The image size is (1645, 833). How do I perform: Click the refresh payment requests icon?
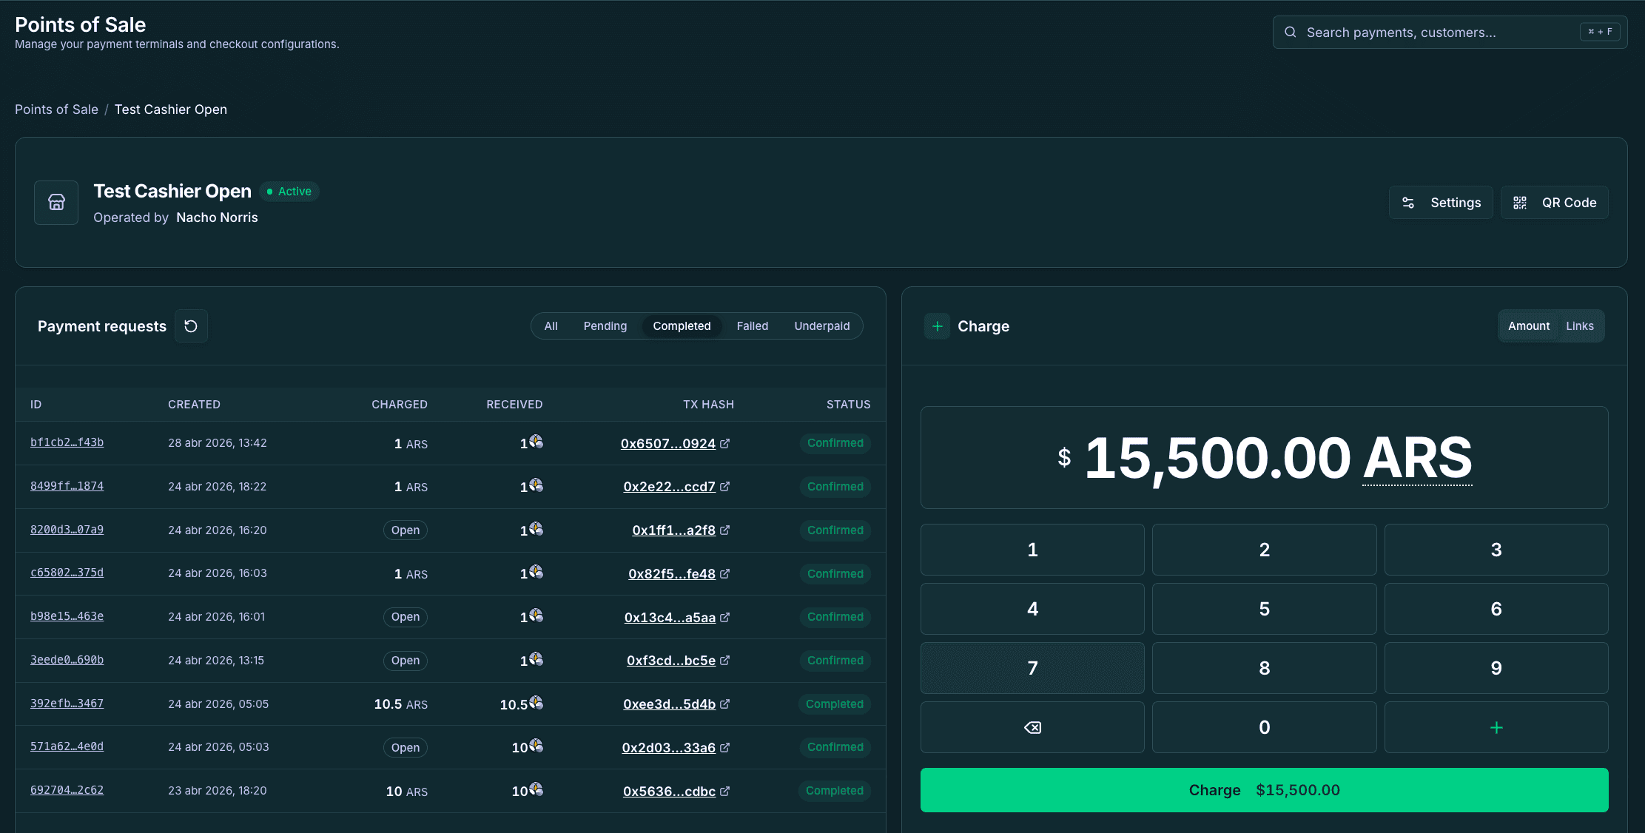point(191,326)
